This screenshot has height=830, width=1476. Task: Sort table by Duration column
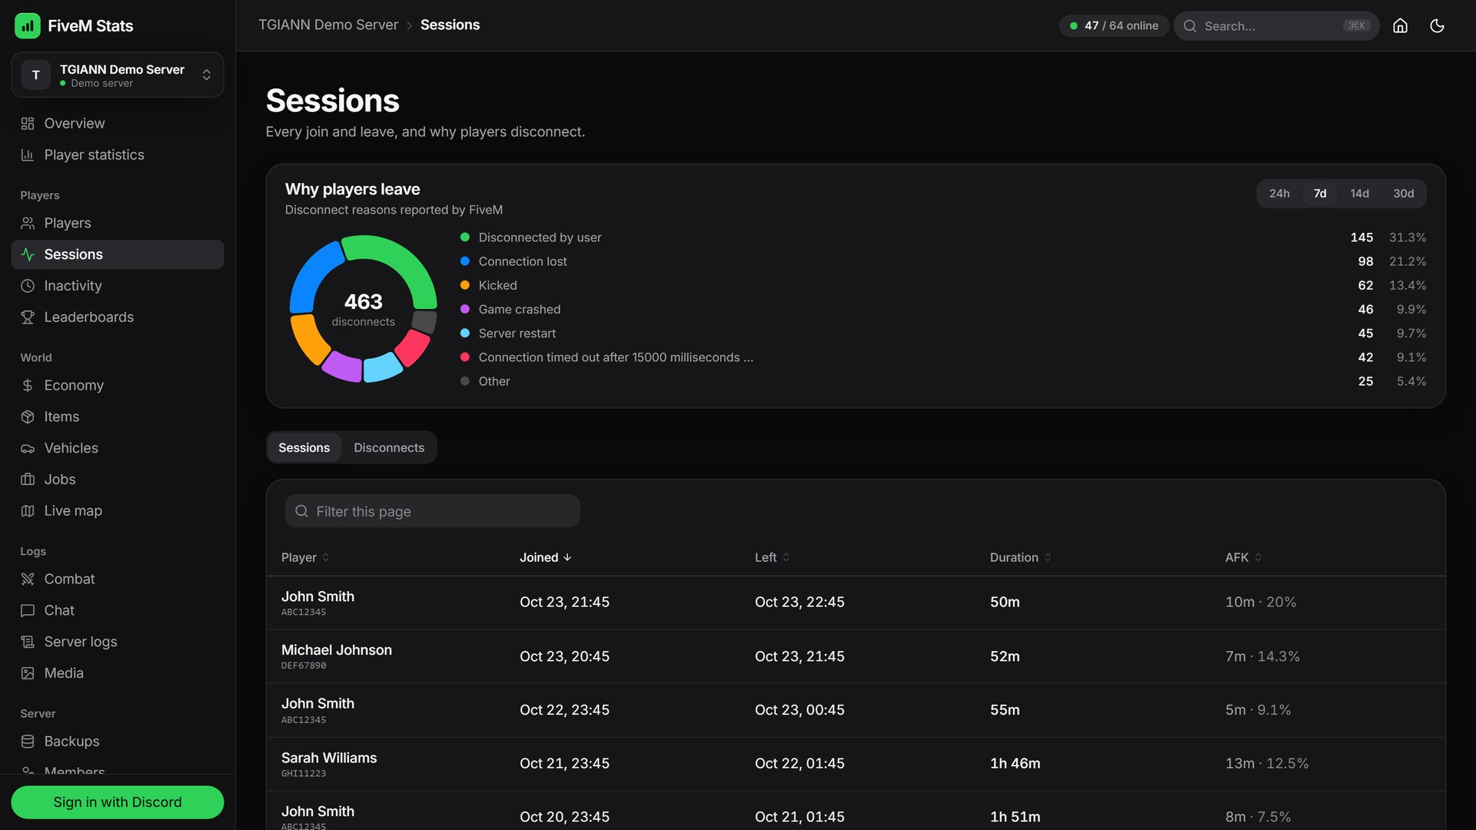tap(1020, 557)
